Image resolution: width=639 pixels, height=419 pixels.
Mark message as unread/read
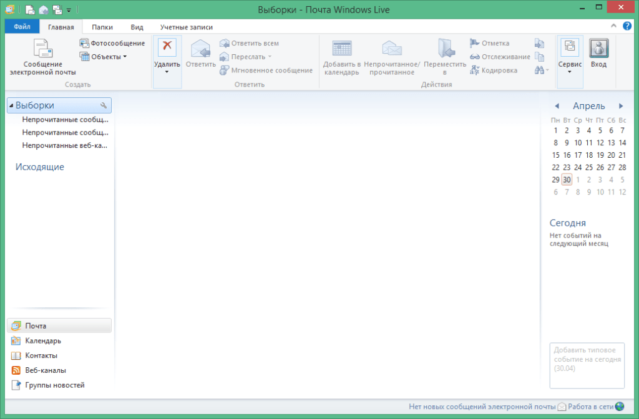point(391,58)
